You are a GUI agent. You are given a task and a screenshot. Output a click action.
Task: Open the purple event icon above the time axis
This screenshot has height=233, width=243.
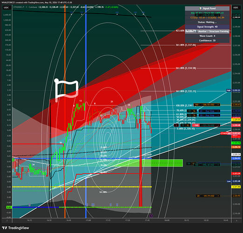click(151, 216)
